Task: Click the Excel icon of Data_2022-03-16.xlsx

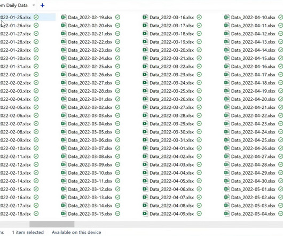Action: [145, 17]
